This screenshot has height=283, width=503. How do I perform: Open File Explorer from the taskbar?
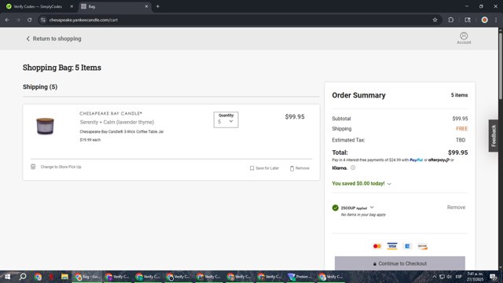64,277
